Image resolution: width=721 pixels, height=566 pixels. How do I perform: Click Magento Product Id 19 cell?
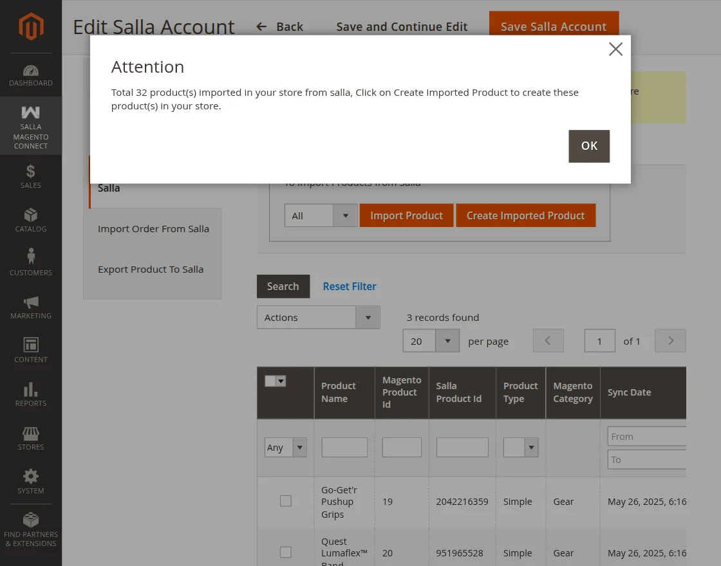click(387, 502)
